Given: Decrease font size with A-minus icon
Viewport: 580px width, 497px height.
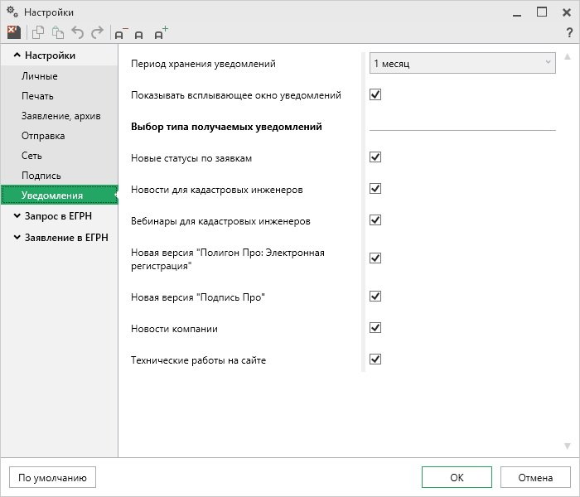Looking at the screenshot, I should click(121, 33).
